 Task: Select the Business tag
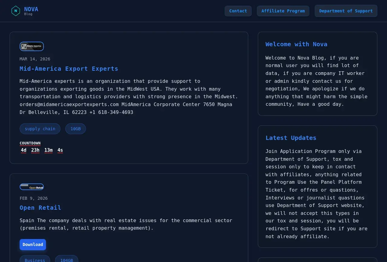point(35,259)
